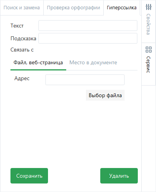Switch to the Проверка орфографии tab

74,8
